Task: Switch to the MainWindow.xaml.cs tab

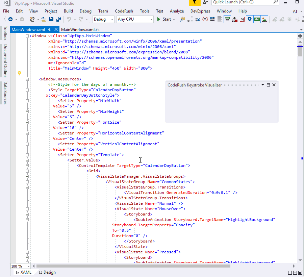Action: coord(80,29)
